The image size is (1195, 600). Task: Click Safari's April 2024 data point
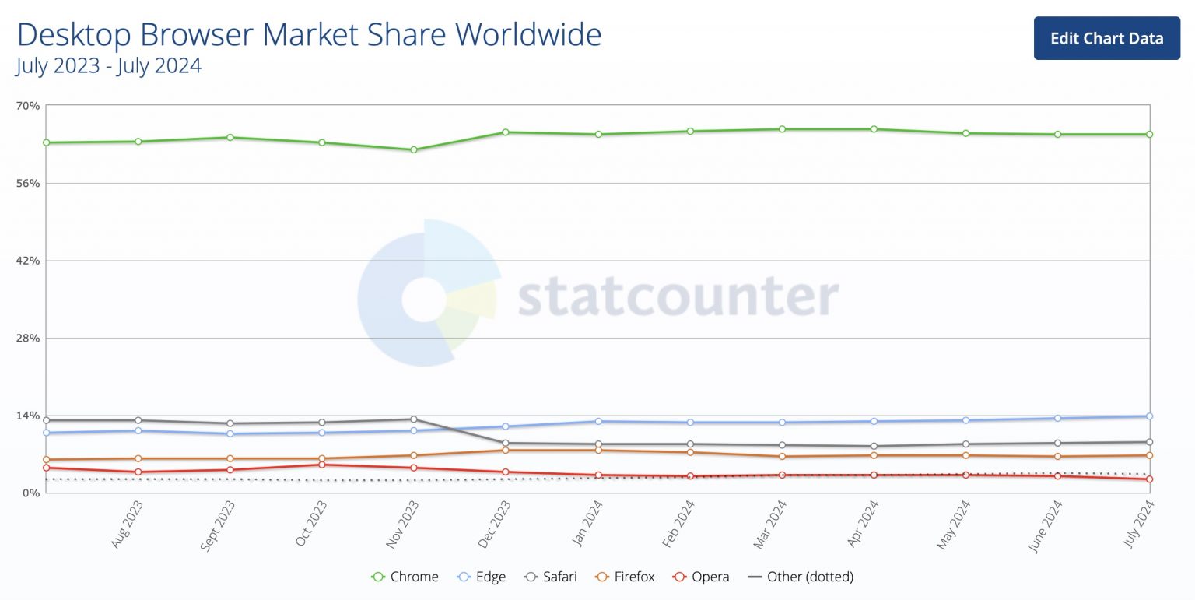coord(874,446)
